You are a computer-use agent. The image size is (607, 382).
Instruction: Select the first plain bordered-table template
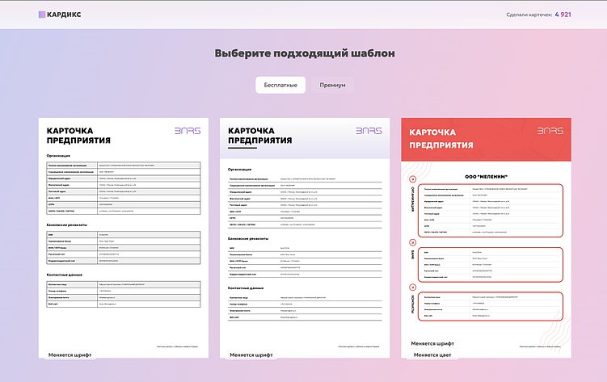[124, 237]
